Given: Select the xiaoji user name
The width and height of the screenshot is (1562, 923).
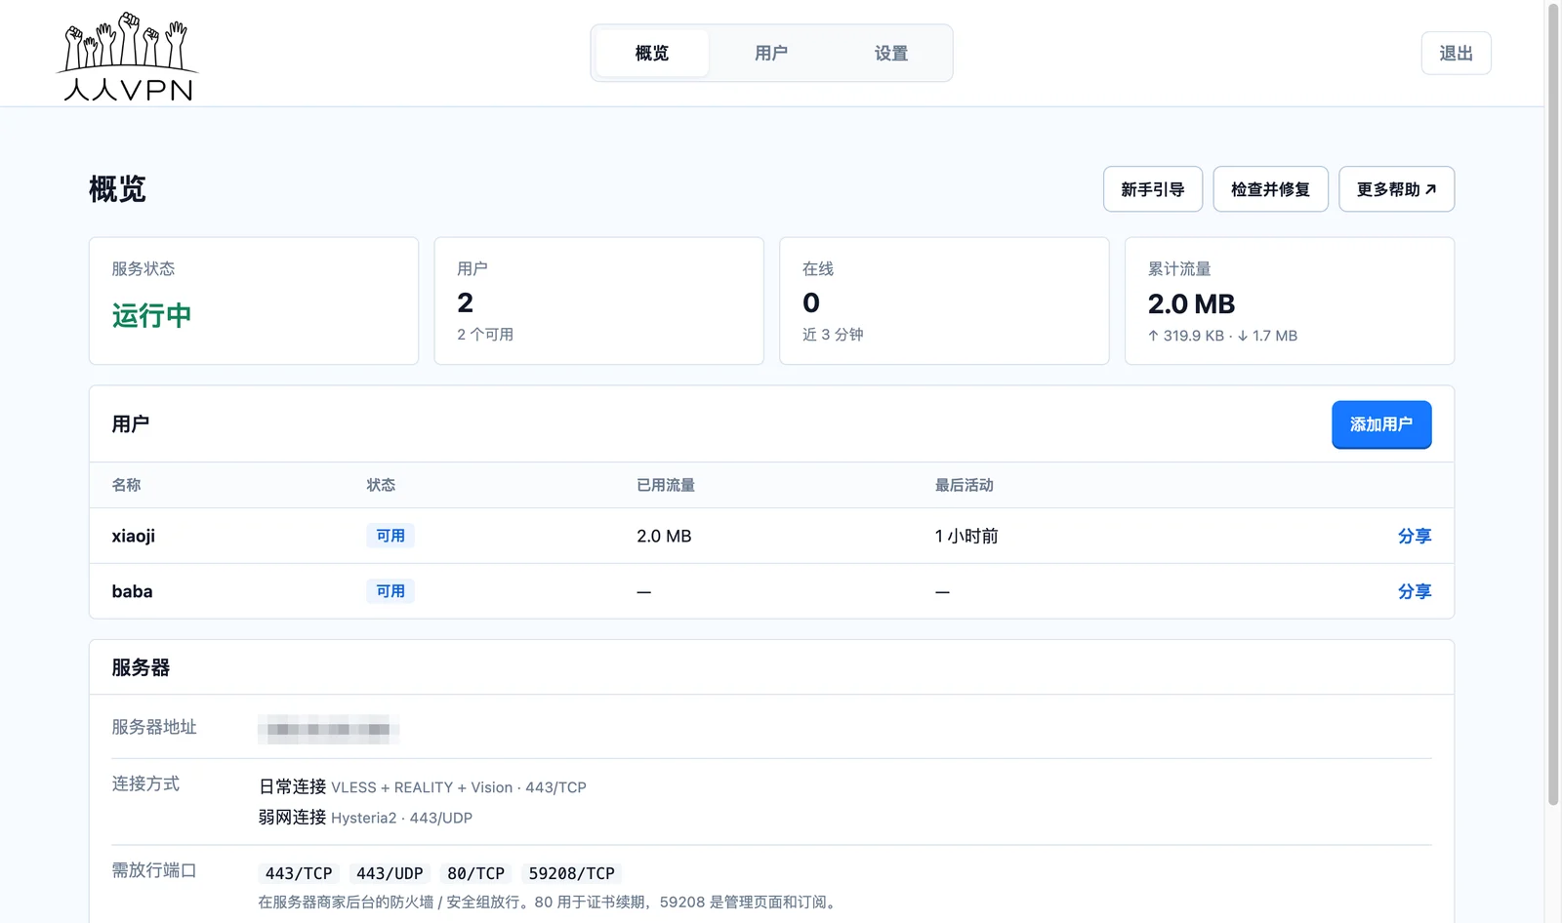Looking at the screenshot, I should click(134, 536).
